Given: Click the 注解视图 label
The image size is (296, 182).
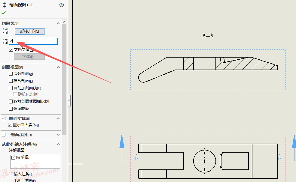Looking at the screenshot, I should pyautogui.click(x=17, y=150).
